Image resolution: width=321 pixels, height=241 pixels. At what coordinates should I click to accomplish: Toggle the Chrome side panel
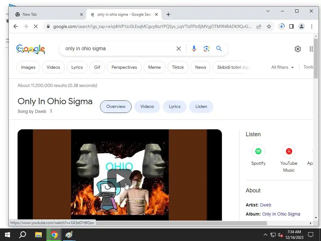[292, 26]
